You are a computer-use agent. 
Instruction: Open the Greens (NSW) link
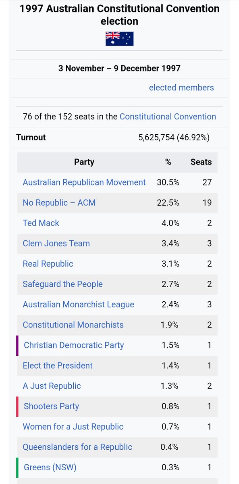(x=50, y=467)
